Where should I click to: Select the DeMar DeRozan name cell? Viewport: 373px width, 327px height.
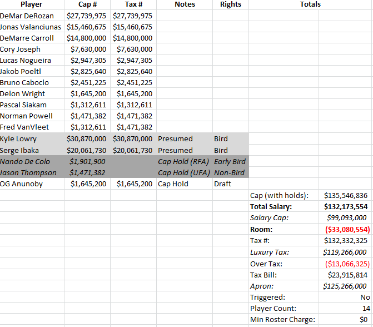click(x=32, y=16)
